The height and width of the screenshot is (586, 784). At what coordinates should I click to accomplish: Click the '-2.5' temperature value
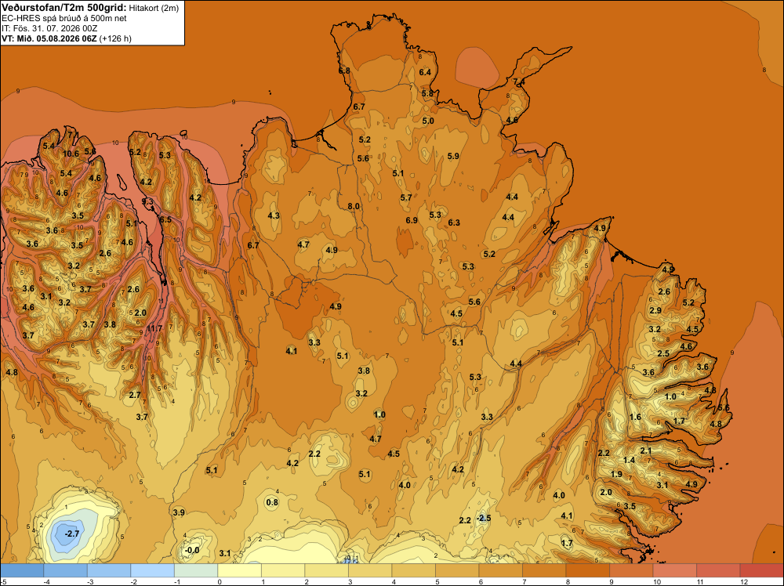(x=484, y=518)
